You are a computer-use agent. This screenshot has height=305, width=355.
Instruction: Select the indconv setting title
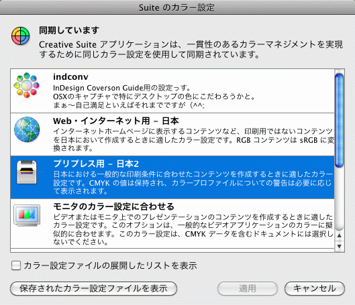coord(70,77)
